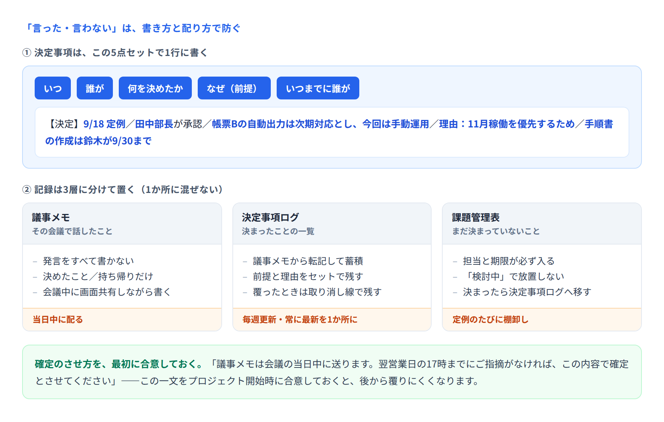Click the 何を決めたか pill
Screen dimensions: 664x422
coord(155,88)
